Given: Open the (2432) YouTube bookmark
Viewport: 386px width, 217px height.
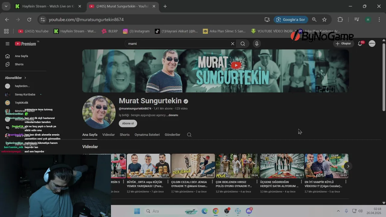Looking at the screenshot, I should [33, 31].
